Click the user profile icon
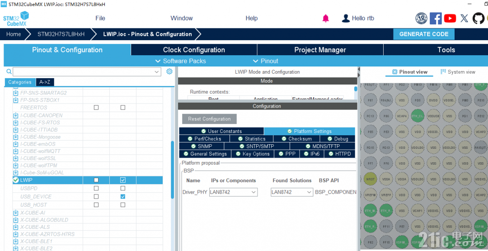Viewport: 488px width, 251px height. click(346, 19)
